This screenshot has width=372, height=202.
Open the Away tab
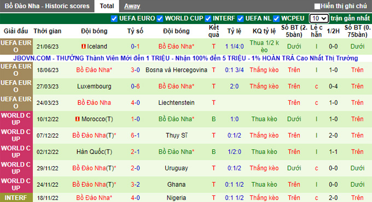pyautogui.click(x=132, y=6)
